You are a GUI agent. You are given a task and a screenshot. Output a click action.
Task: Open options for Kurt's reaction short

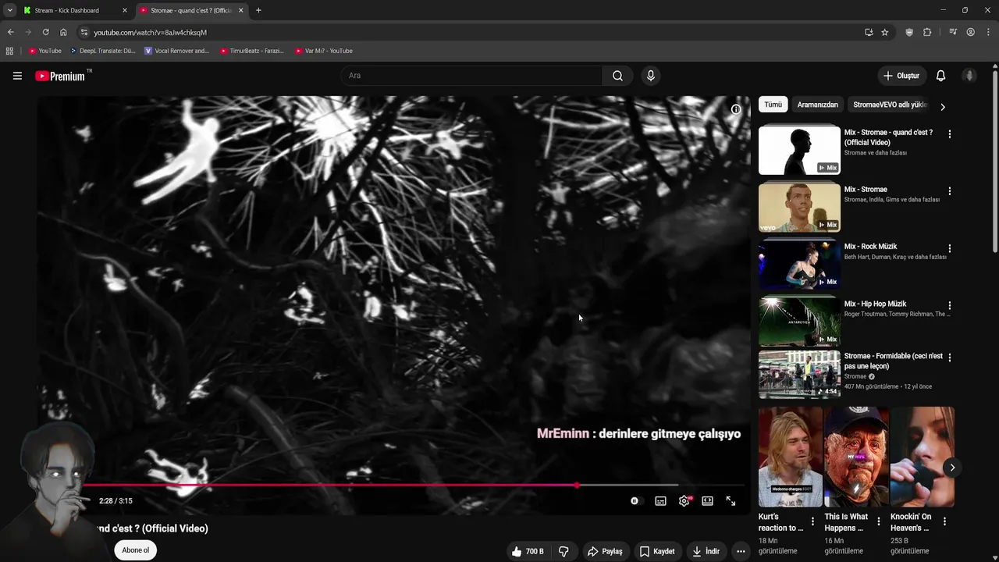tap(812, 521)
